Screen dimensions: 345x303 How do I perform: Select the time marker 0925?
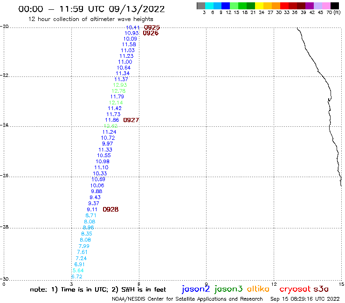152,28
